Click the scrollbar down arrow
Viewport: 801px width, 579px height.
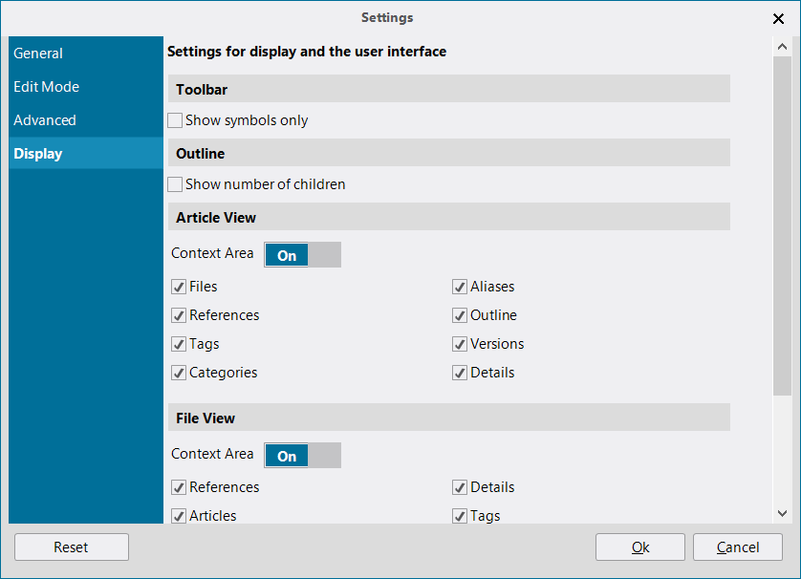[x=782, y=513]
